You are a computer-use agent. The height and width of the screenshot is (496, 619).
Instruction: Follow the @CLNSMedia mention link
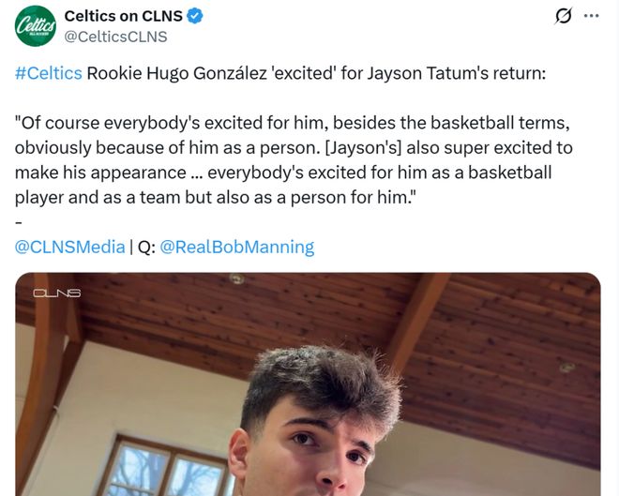pyautogui.click(x=69, y=247)
